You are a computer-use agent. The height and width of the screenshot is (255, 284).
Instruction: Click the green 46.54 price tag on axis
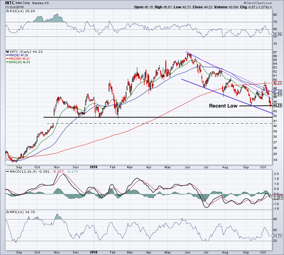coord(277,94)
